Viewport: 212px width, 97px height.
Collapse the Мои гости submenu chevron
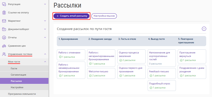pyautogui.click(x=45, y=62)
